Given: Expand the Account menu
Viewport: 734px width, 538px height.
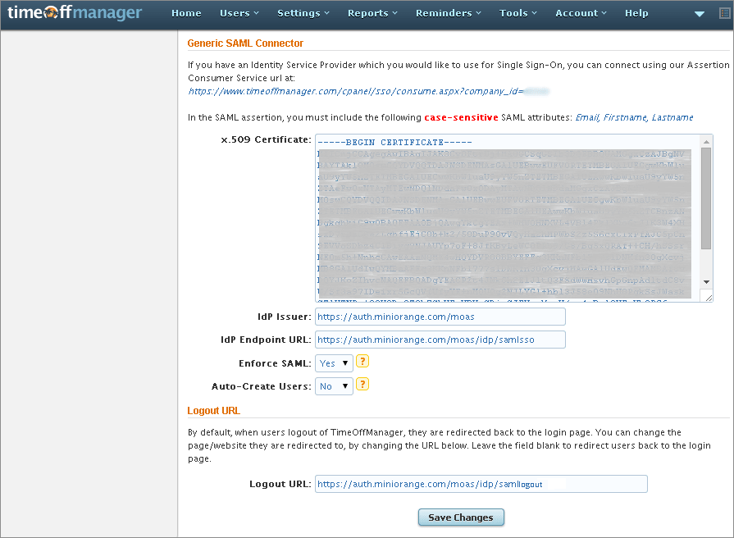Looking at the screenshot, I should click(x=581, y=13).
